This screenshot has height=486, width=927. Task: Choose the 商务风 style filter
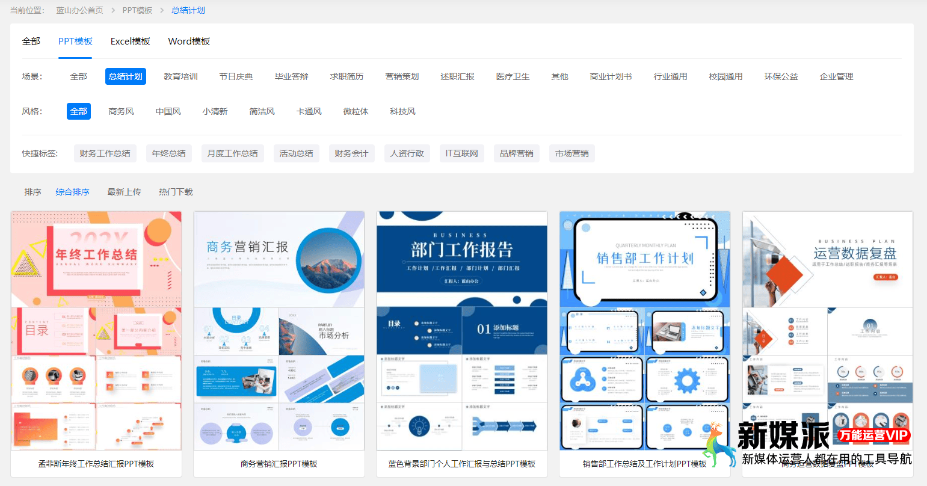pyautogui.click(x=121, y=111)
